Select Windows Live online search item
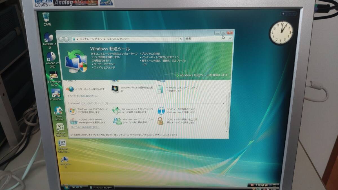338x190 pixels. click(x=133, y=111)
